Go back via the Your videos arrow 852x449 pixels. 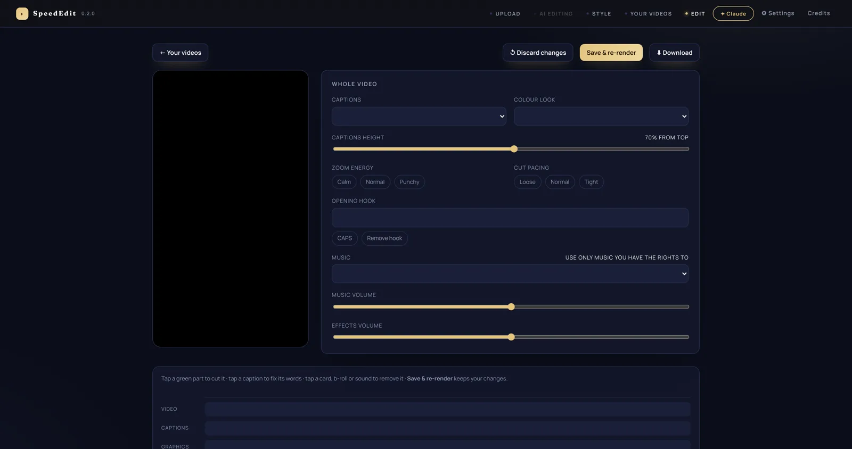(x=180, y=53)
